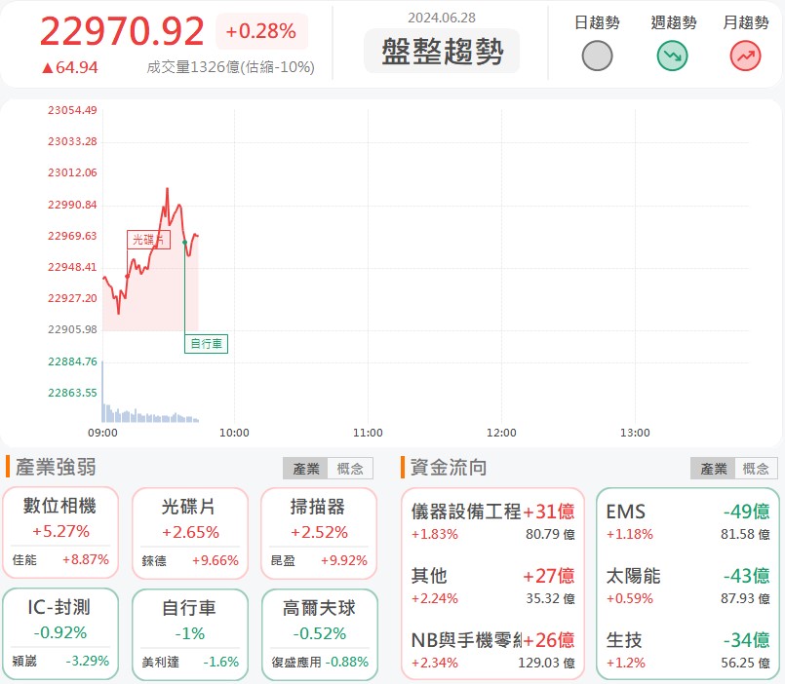Click the 日趨勢 label
Image resolution: width=785 pixels, height=684 pixels.
coord(597,22)
